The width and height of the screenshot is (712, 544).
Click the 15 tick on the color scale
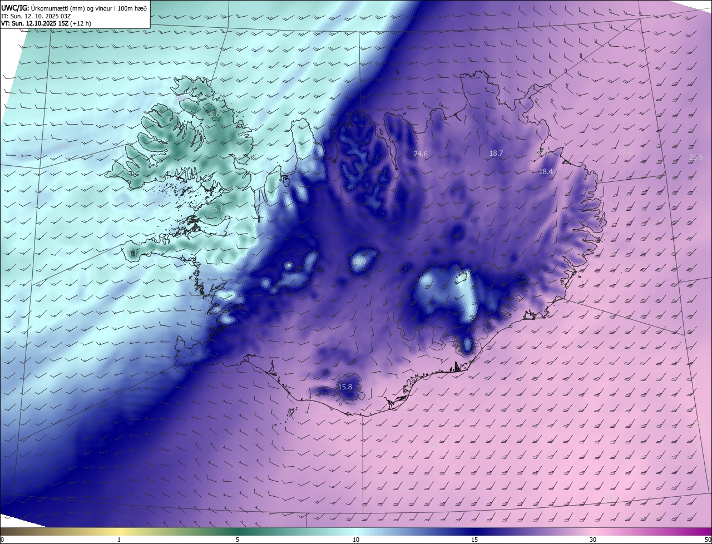click(474, 540)
